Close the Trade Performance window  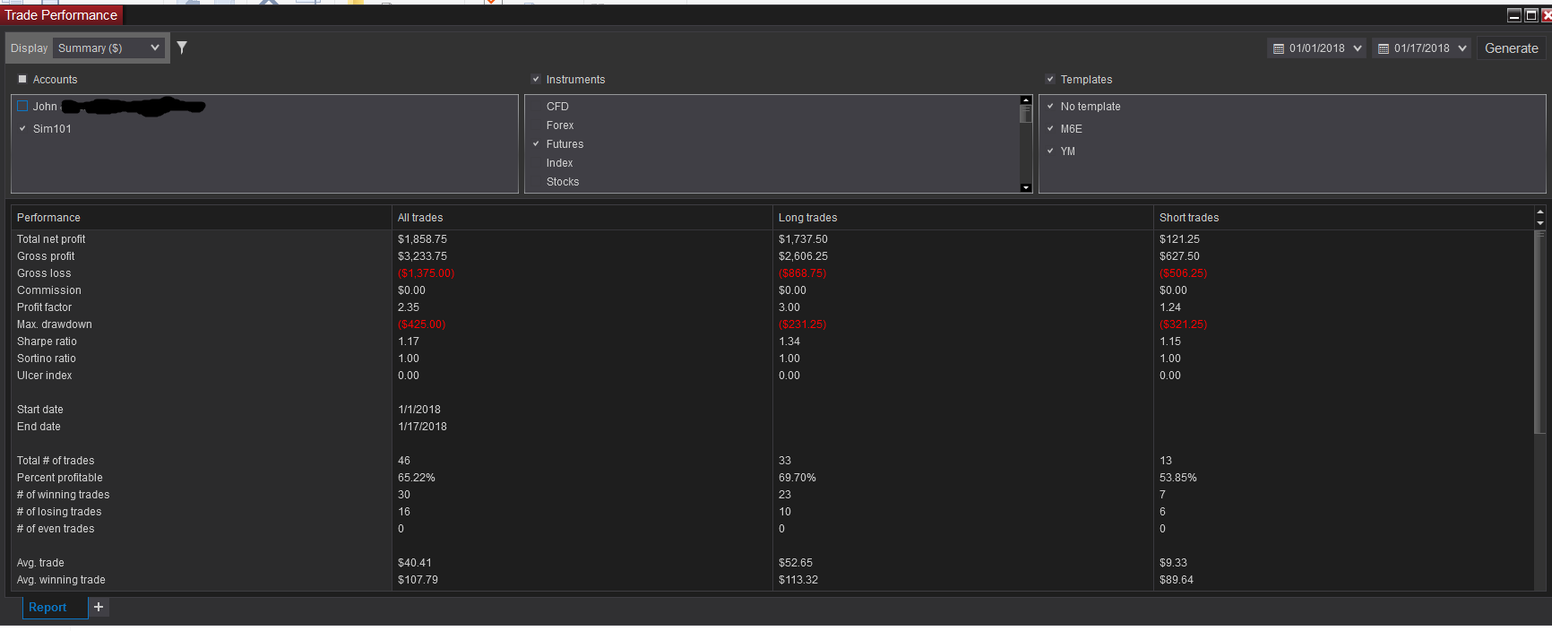[1547, 15]
